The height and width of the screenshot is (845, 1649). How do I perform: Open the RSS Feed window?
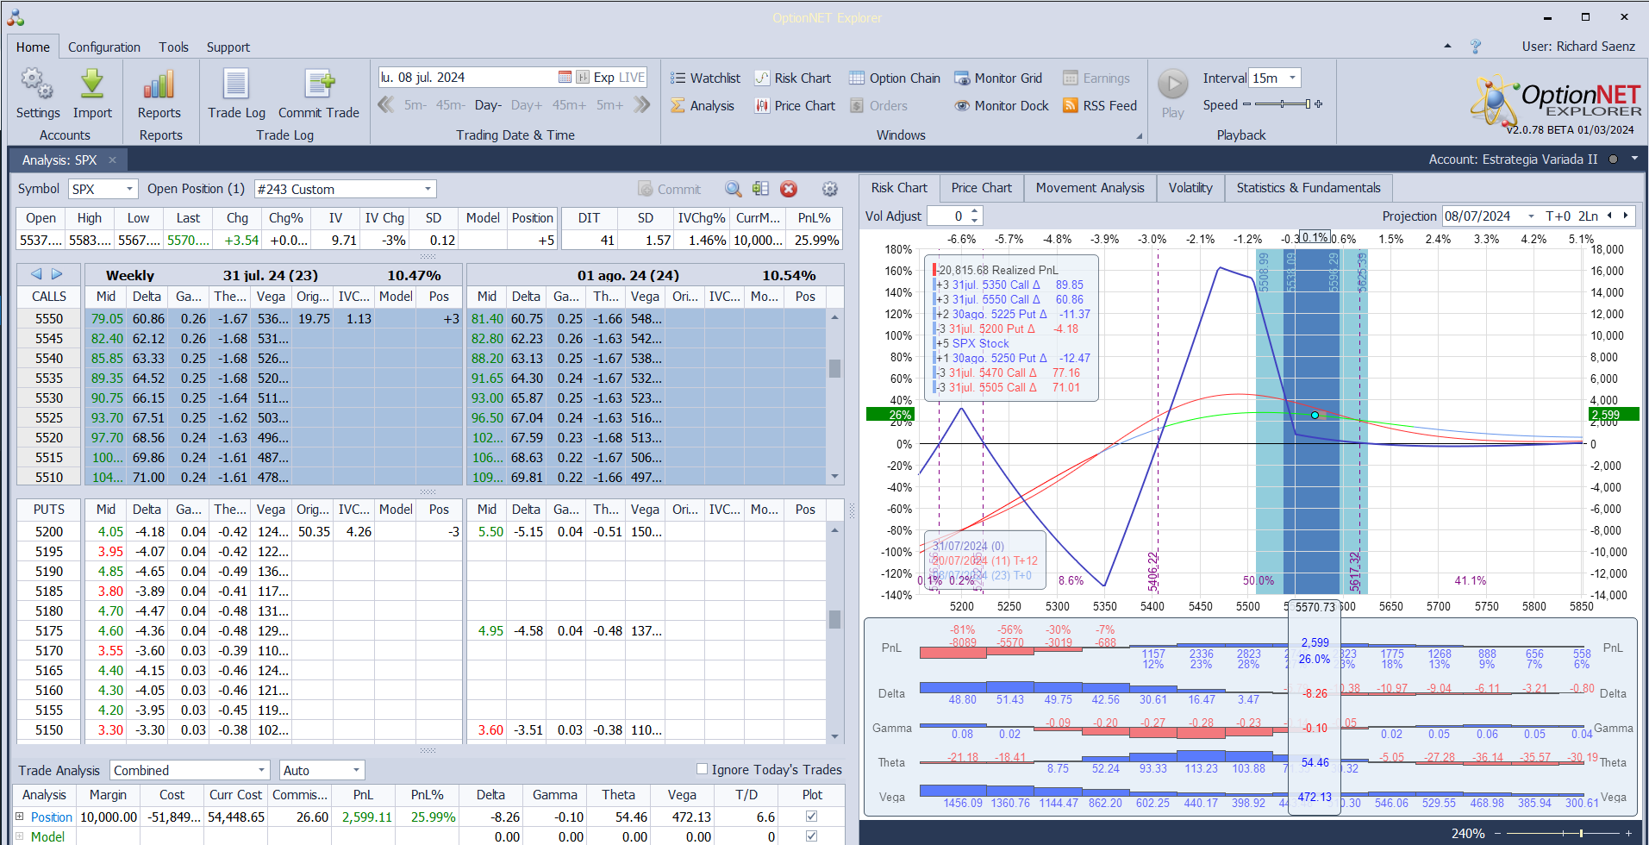tap(1100, 106)
